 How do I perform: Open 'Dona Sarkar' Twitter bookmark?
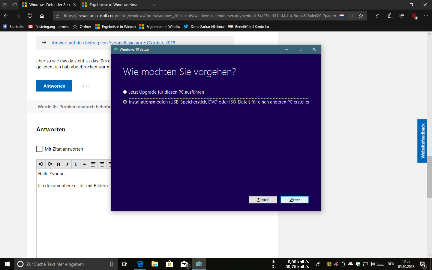(x=204, y=27)
